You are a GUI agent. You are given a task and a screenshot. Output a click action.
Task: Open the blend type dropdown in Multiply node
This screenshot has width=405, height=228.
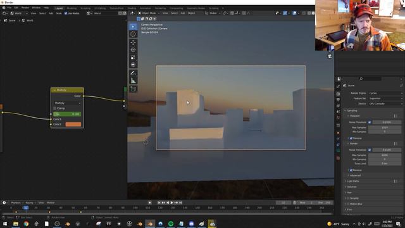[68, 103]
